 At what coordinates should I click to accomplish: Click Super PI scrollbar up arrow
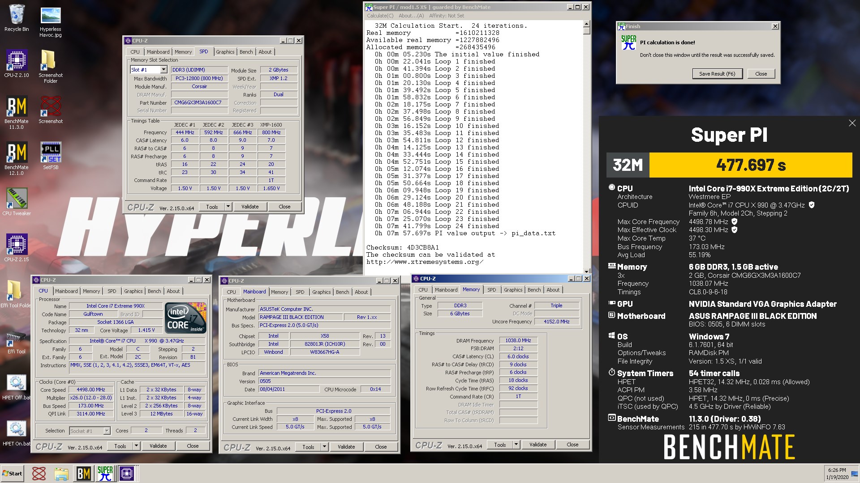586,23
